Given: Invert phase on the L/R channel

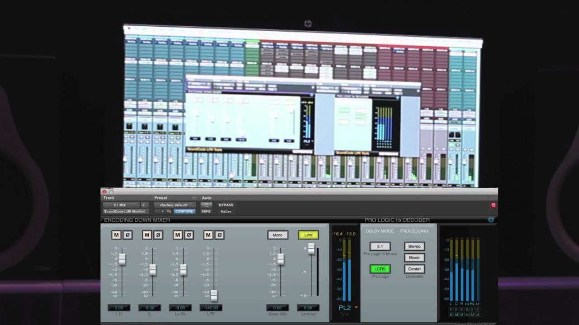Looking at the screenshot, I should pos(127,235).
